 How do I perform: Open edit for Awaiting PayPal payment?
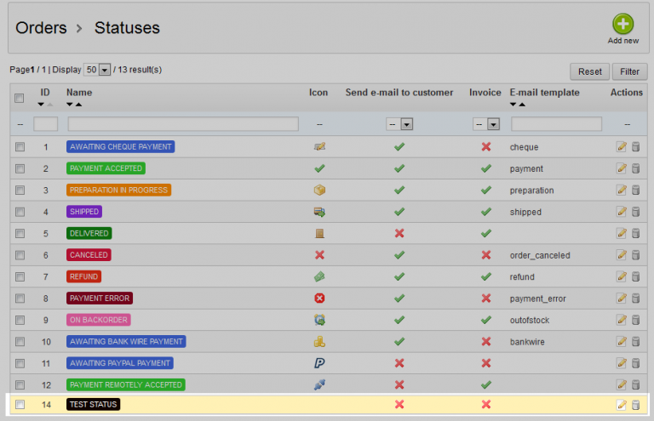click(x=621, y=363)
